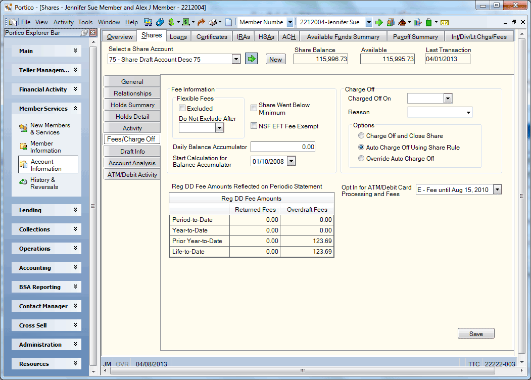
Task: Expand Opt In ATM/Debit Card dropdown
Action: coord(497,189)
